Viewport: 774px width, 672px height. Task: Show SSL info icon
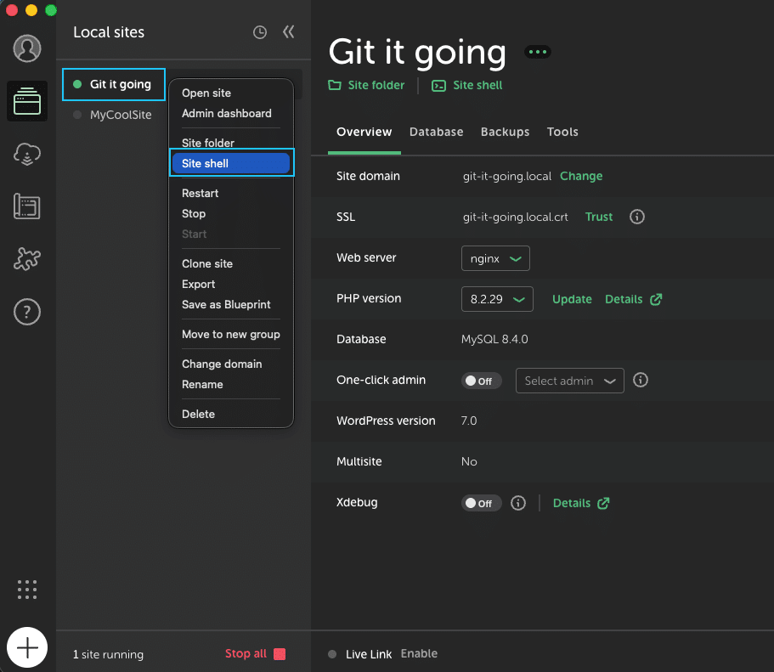click(637, 217)
